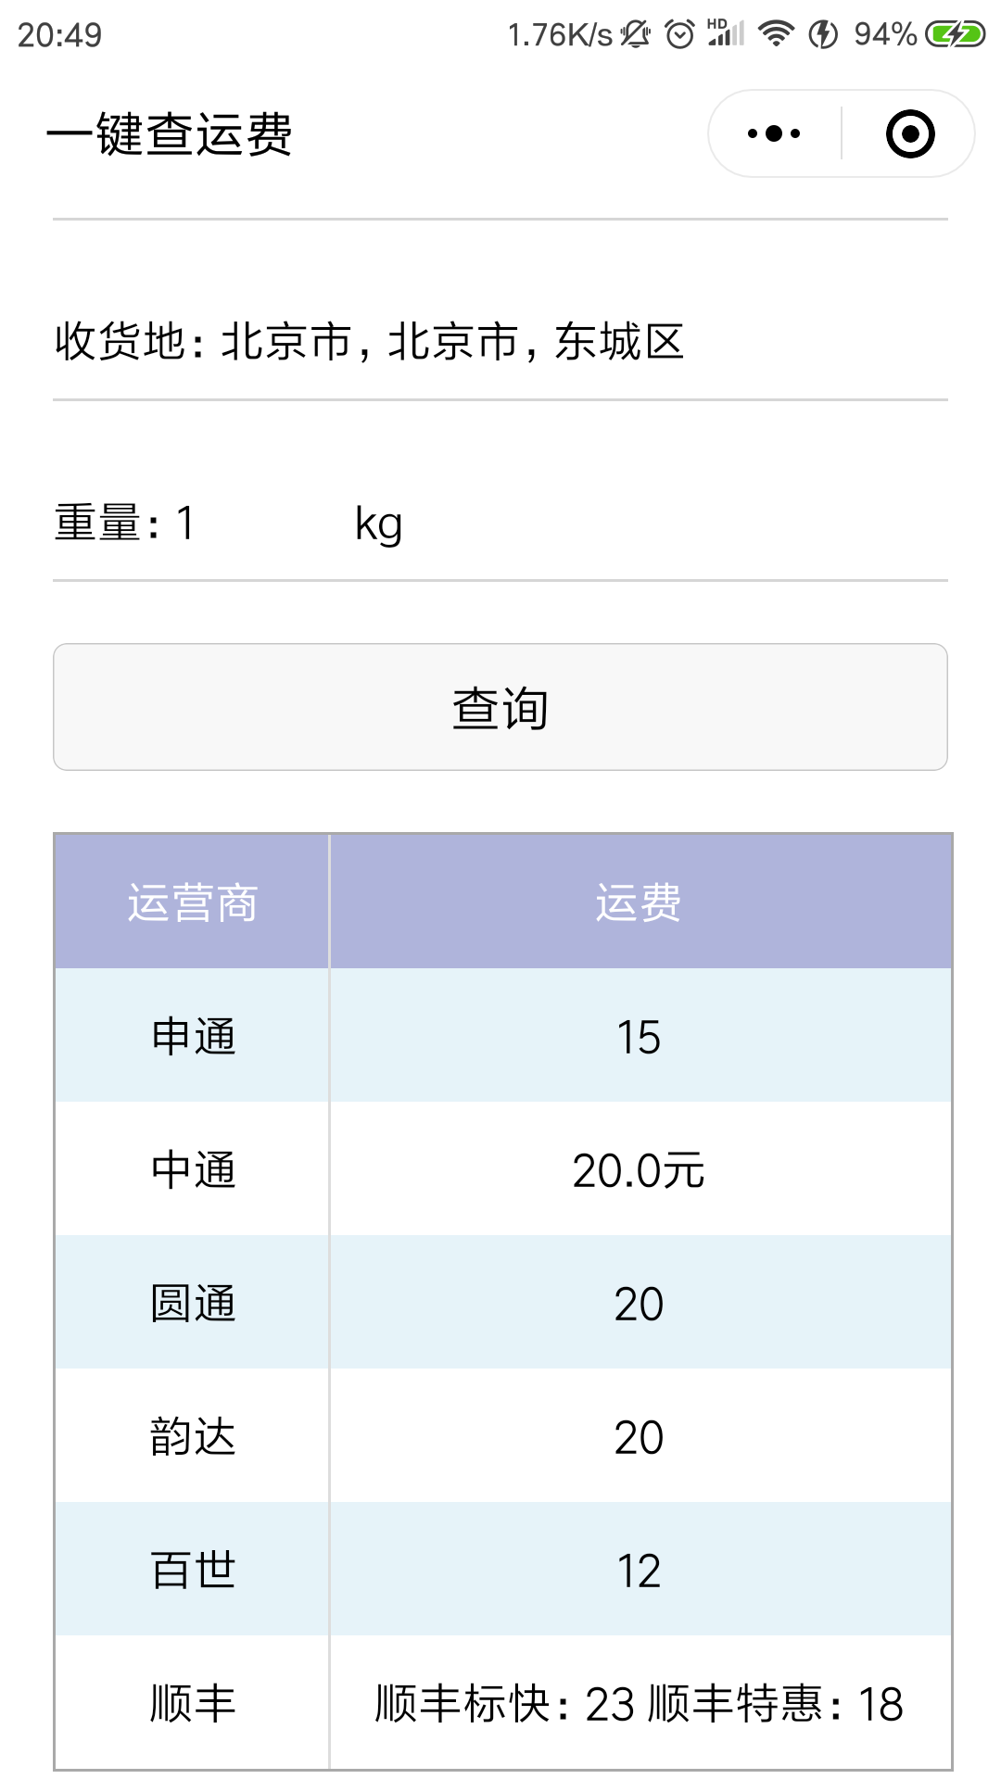Tap the 百世 fee value 12
This screenshot has height=1779, width=1001.
point(640,1570)
